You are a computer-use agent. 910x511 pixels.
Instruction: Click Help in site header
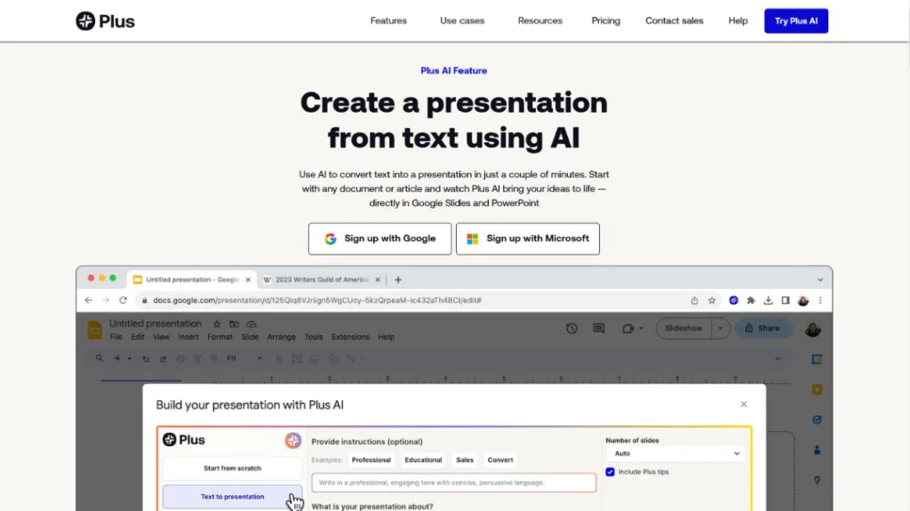pos(738,21)
